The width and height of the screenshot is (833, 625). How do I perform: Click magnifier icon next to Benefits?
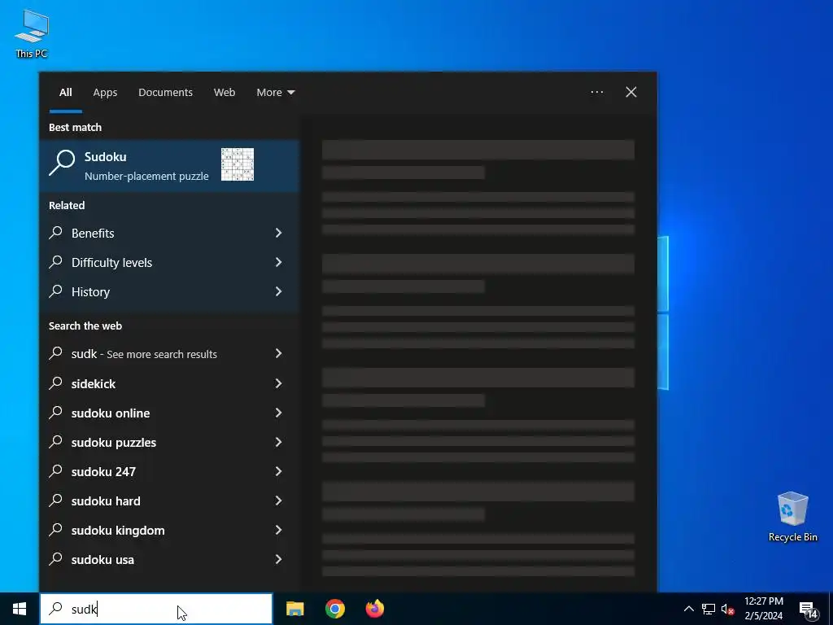pos(56,232)
